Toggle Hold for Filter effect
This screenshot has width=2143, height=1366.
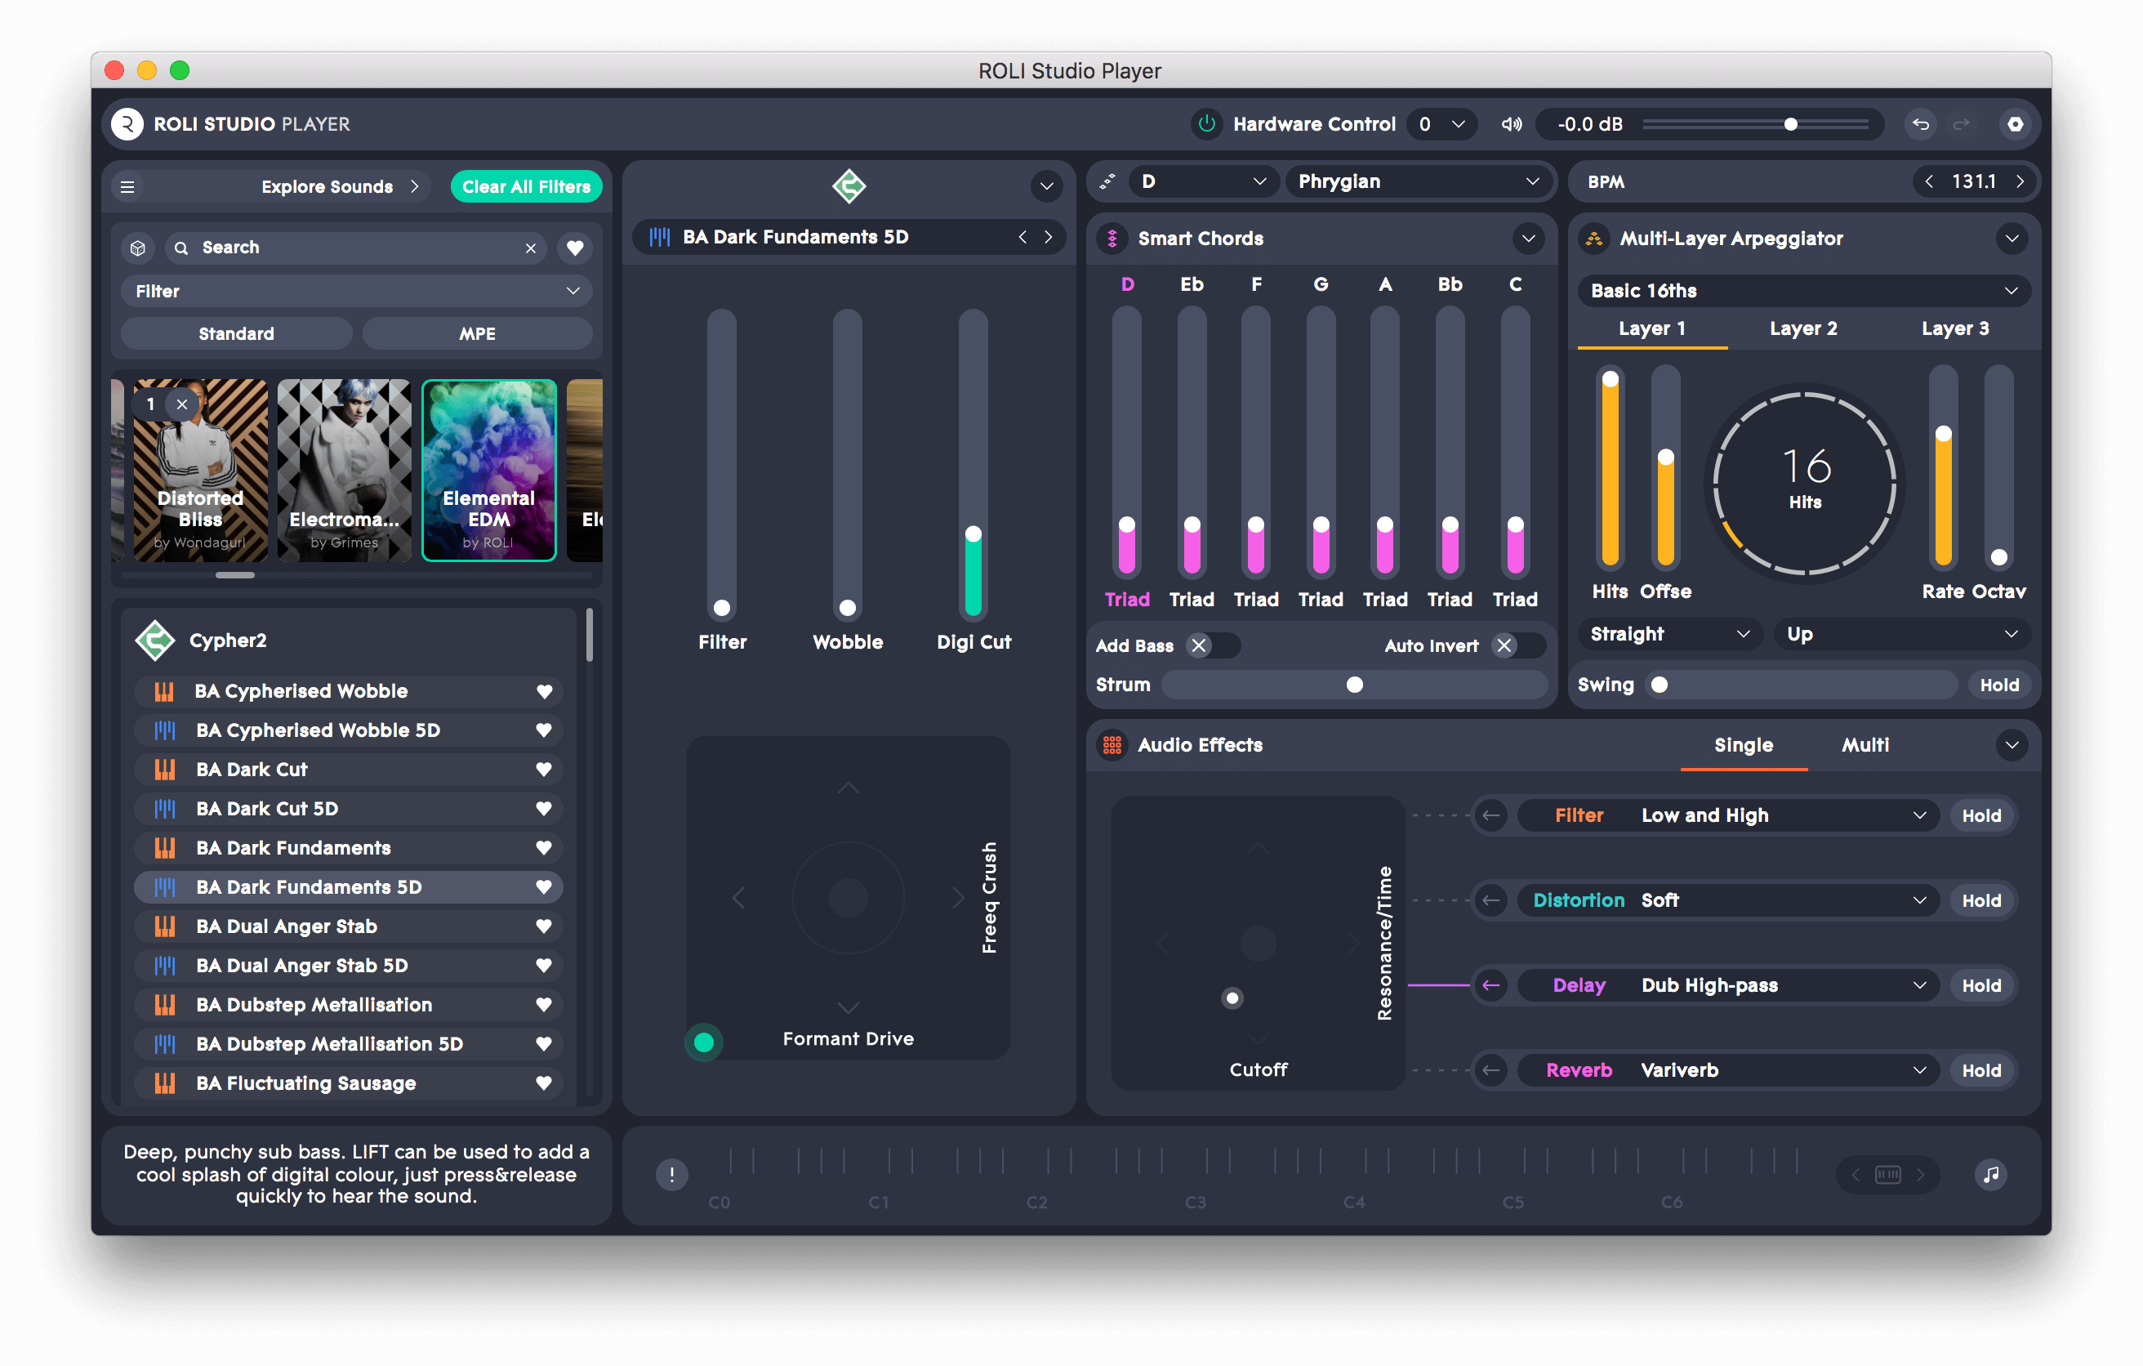[x=1981, y=815]
